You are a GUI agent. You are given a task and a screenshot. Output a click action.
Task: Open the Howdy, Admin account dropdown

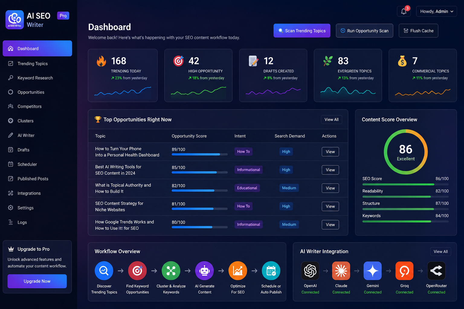(437, 11)
